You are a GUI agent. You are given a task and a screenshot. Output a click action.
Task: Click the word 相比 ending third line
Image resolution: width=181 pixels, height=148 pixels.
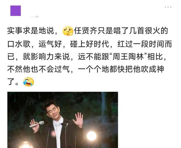(x=155, y=56)
